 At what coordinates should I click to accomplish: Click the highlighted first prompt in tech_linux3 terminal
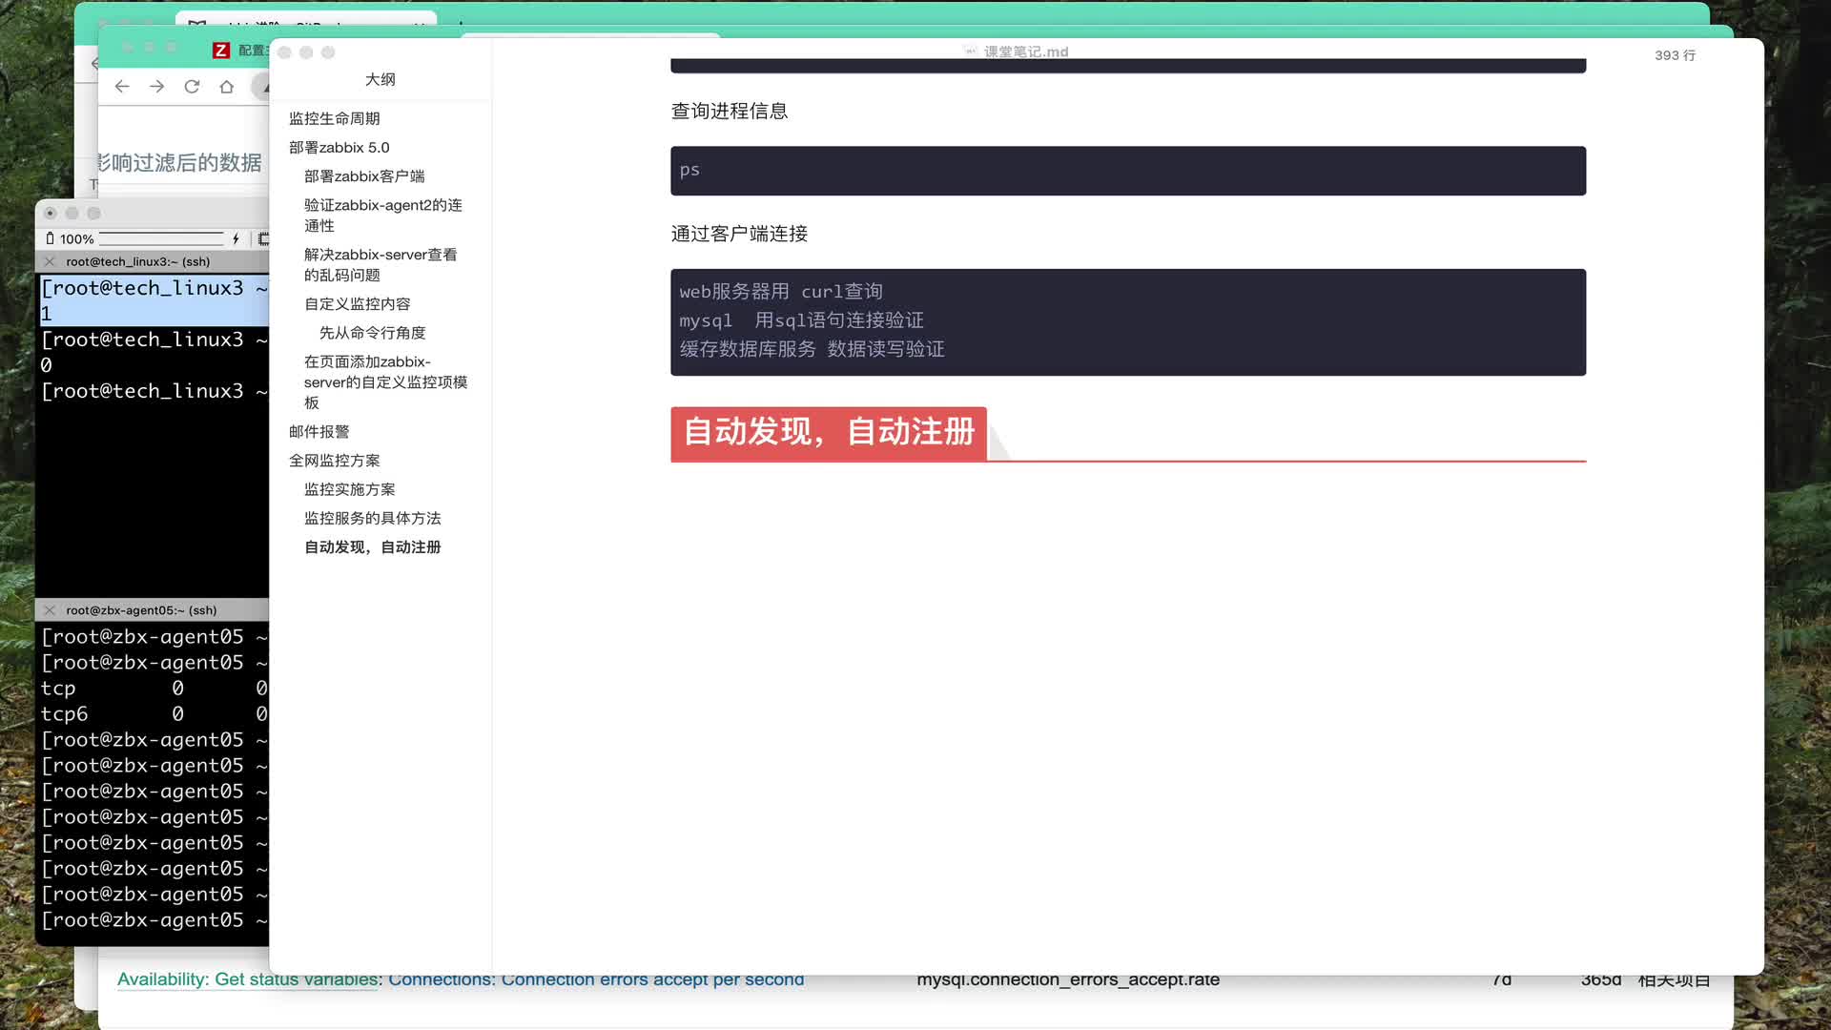pyautogui.click(x=154, y=288)
